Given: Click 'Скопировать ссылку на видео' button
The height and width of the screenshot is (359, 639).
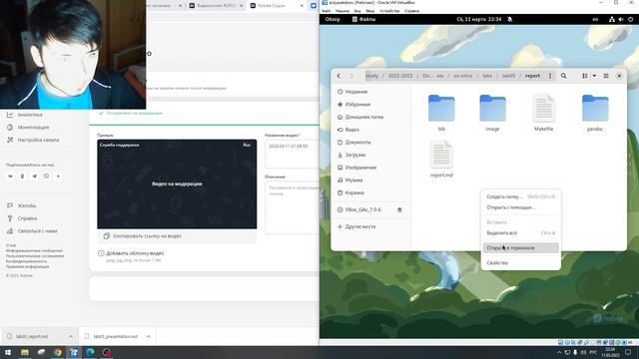Looking at the screenshot, I should 177,236.
